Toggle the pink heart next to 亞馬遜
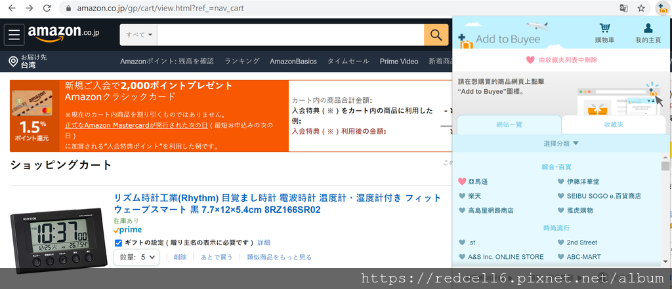This screenshot has height=289, width=672. click(461, 182)
